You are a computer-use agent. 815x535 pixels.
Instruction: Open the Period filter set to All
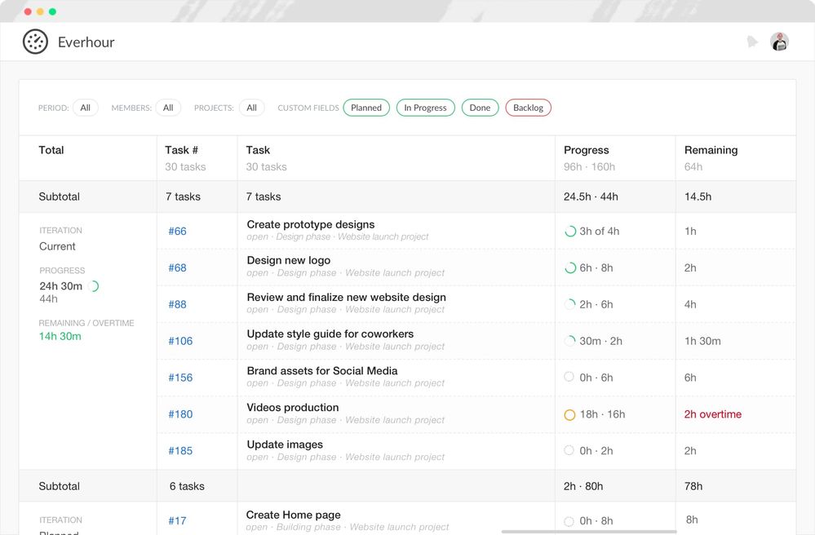[x=85, y=108]
